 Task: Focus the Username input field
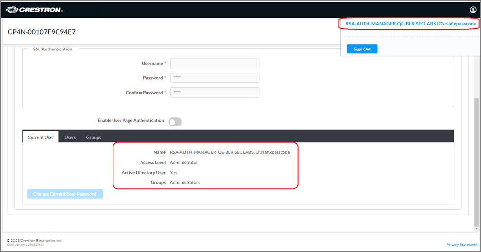pyautogui.click(x=215, y=63)
